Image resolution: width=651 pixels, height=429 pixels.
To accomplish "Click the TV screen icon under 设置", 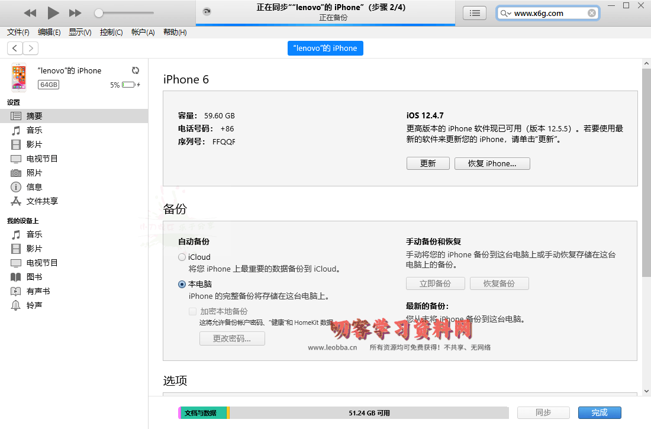I will tap(16, 159).
